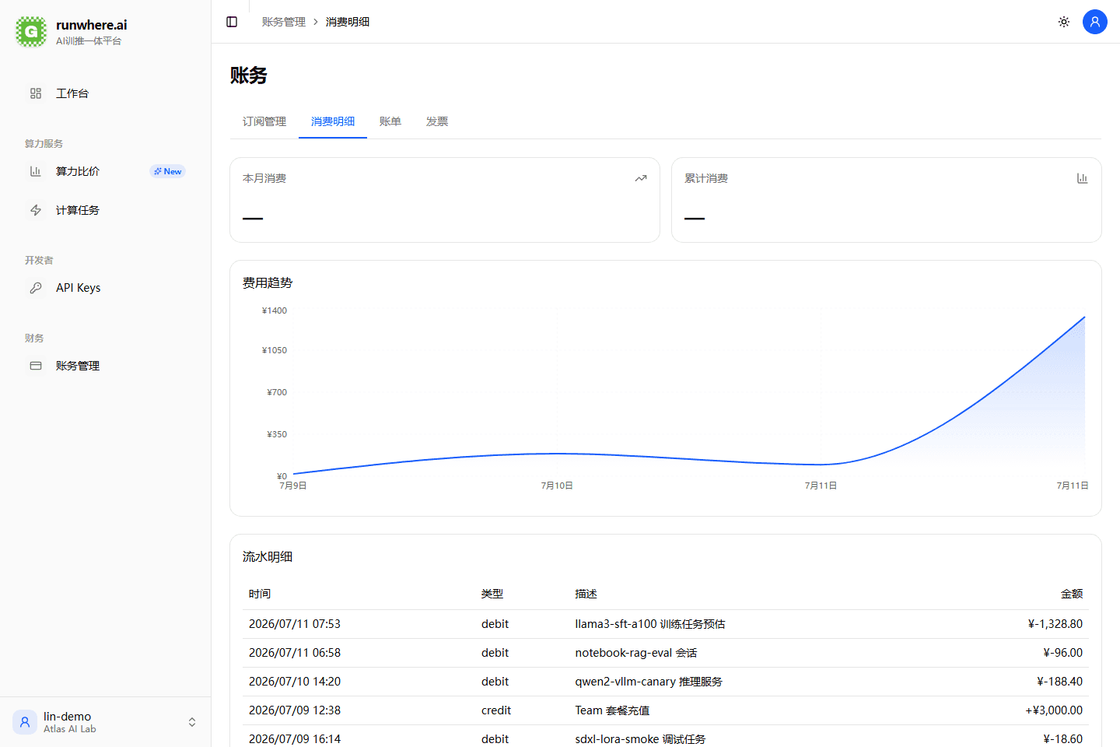
Task: Click the 费用趋势 chart title
Action: 268,282
